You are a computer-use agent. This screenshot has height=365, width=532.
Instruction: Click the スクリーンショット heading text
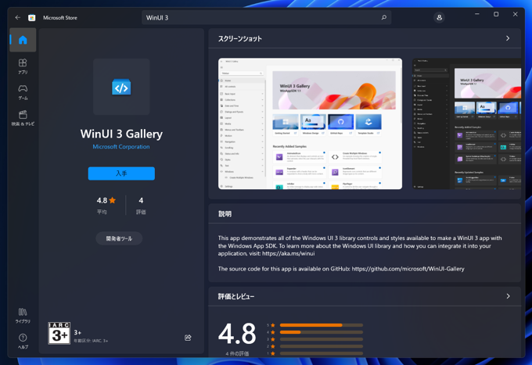pyautogui.click(x=240, y=38)
